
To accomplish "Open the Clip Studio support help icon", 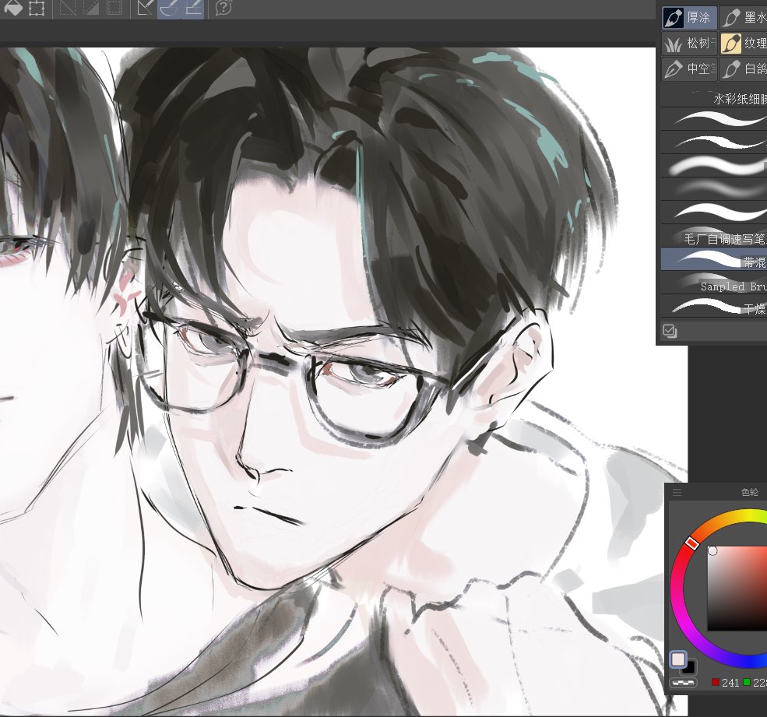I will [223, 7].
